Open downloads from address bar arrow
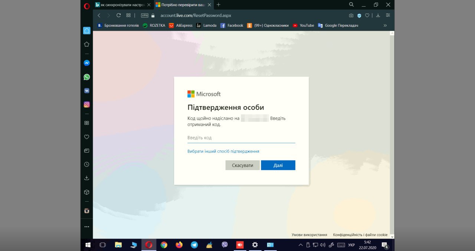This screenshot has width=475, height=251. point(378,16)
